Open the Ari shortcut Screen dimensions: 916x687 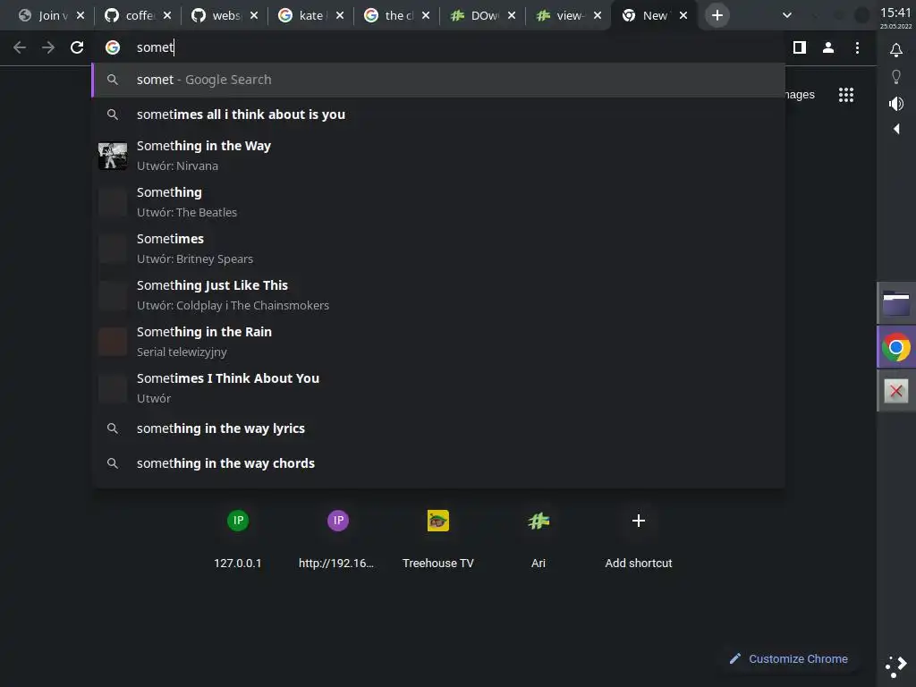tap(539, 537)
